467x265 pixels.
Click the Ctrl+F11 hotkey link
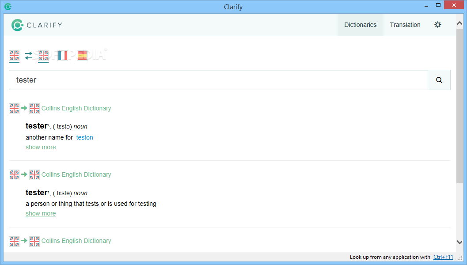(x=443, y=257)
